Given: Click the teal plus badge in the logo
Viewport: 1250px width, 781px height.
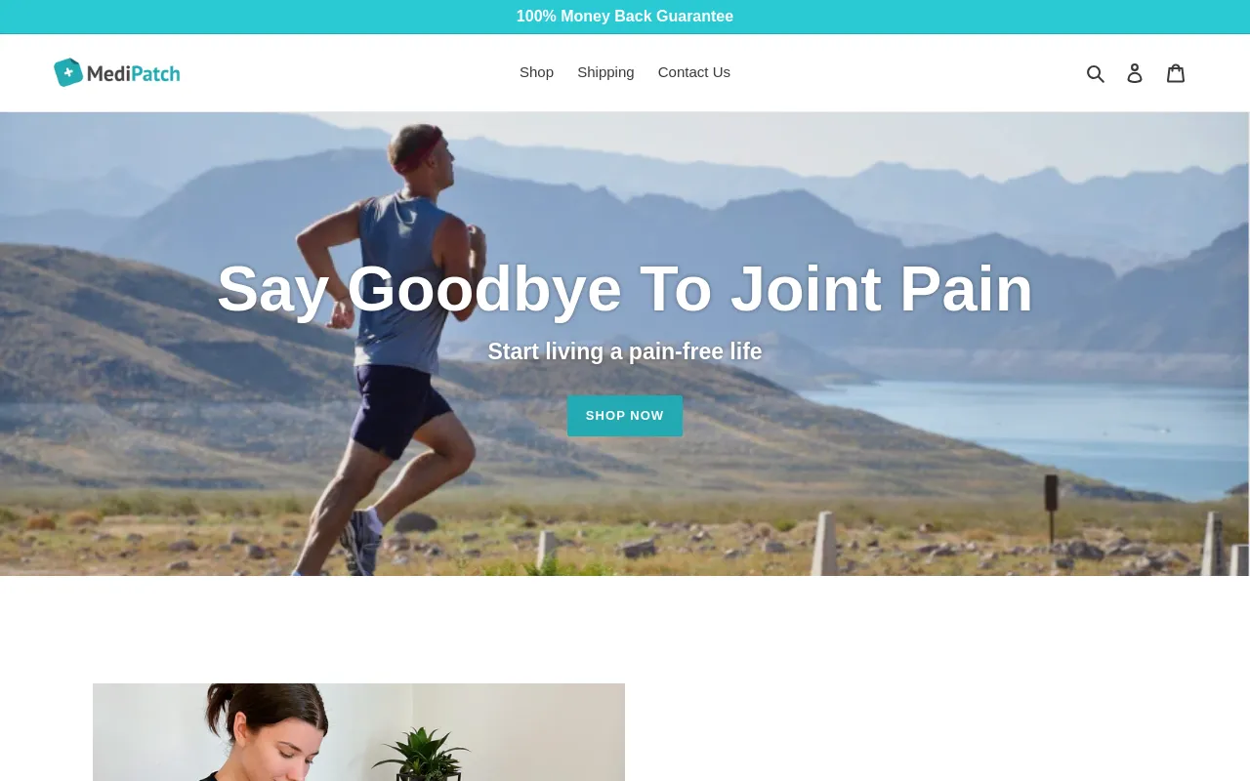Looking at the screenshot, I should (x=68, y=72).
